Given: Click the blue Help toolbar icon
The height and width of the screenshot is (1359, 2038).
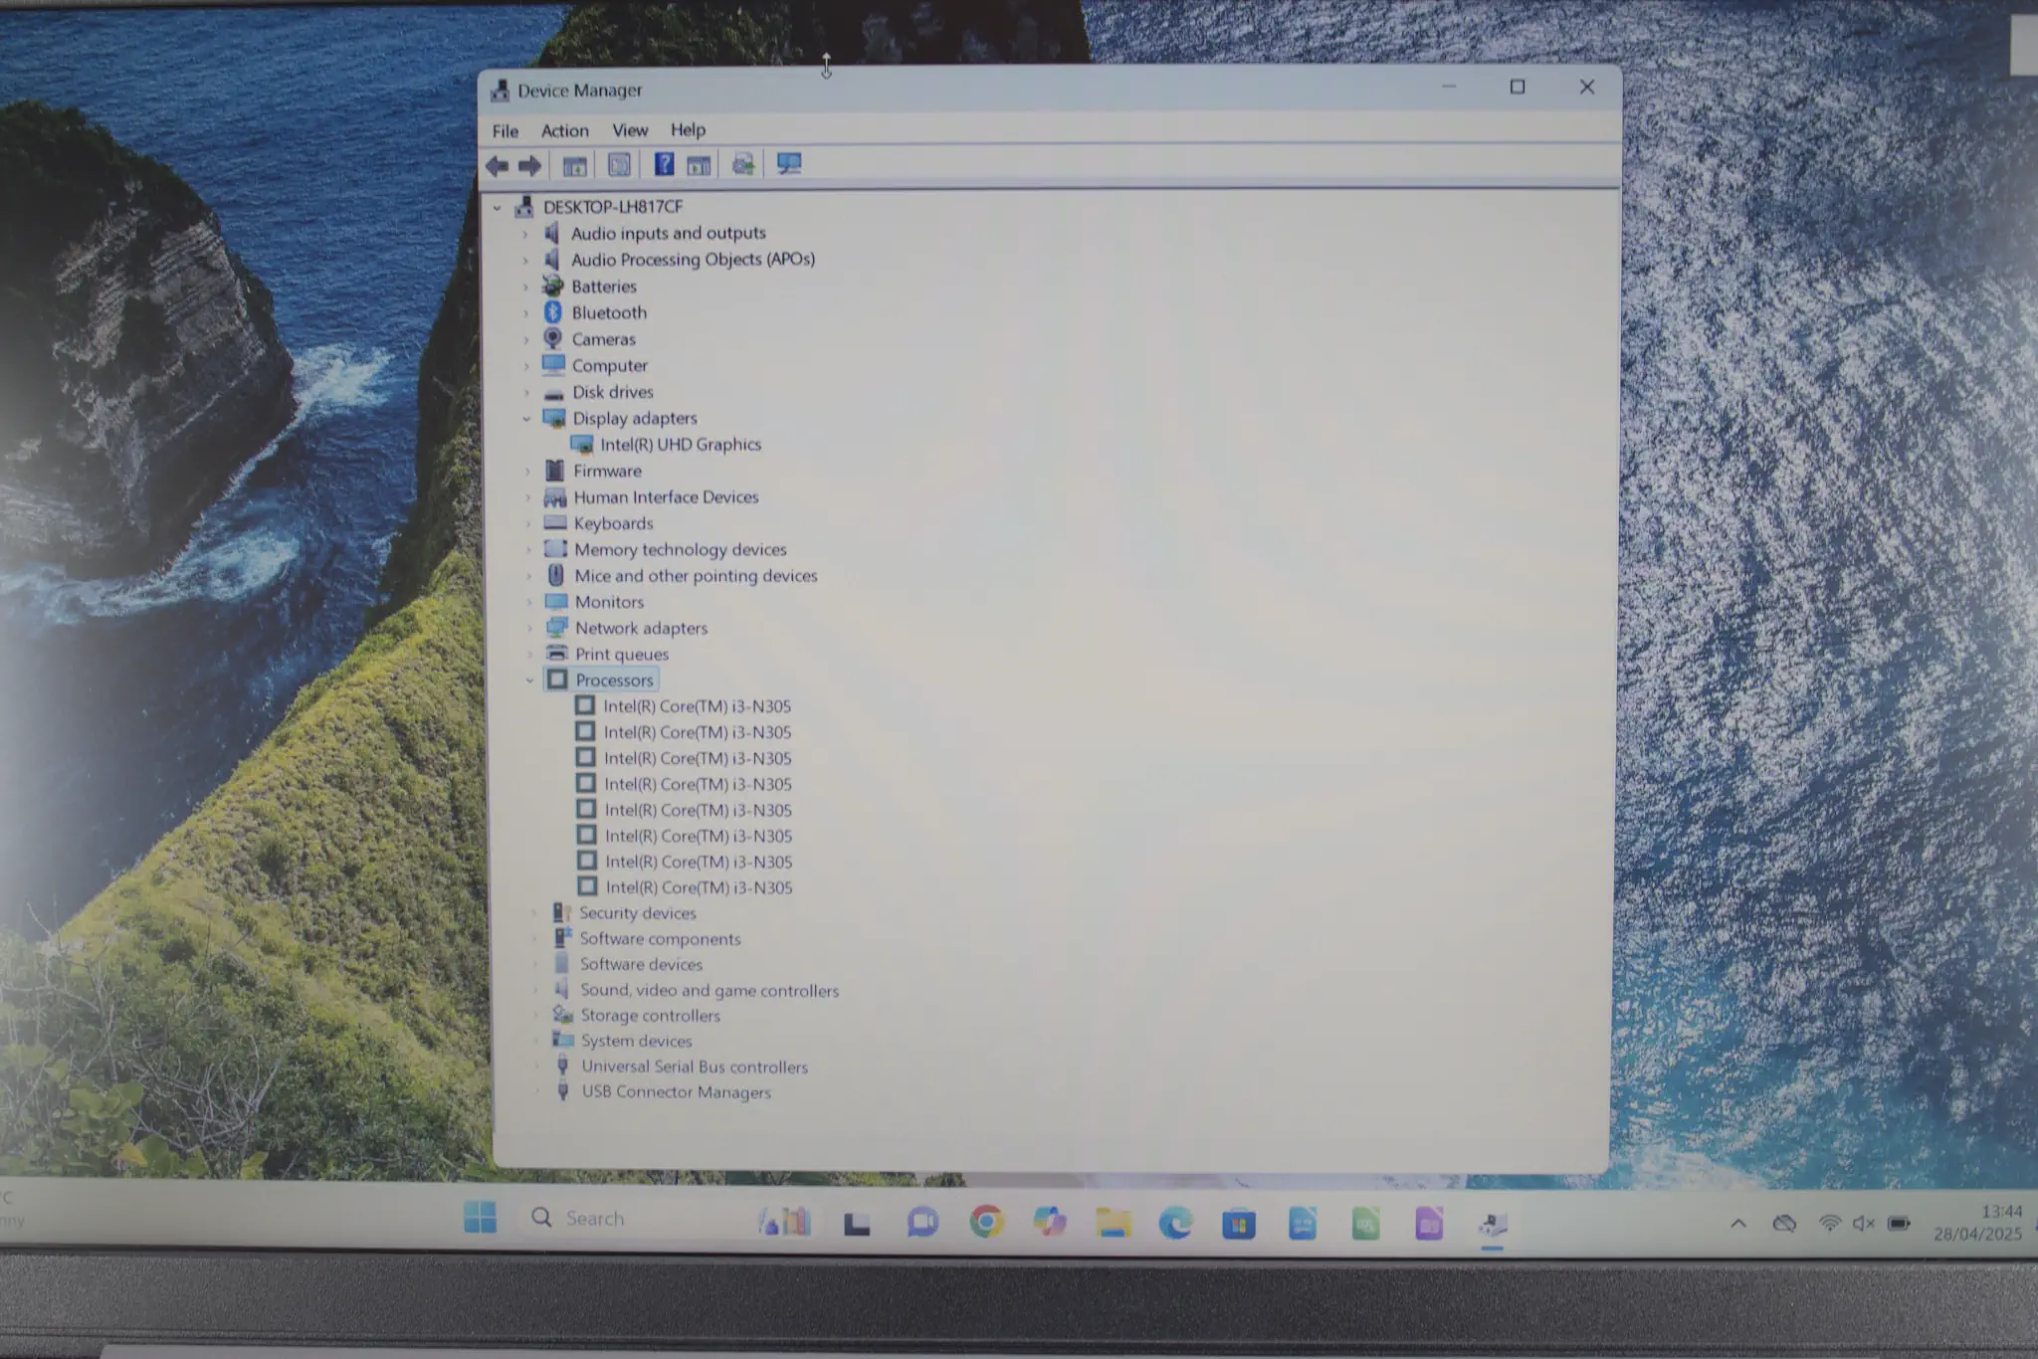Looking at the screenshot, I should pyautogui.click(x=664, y=164).
